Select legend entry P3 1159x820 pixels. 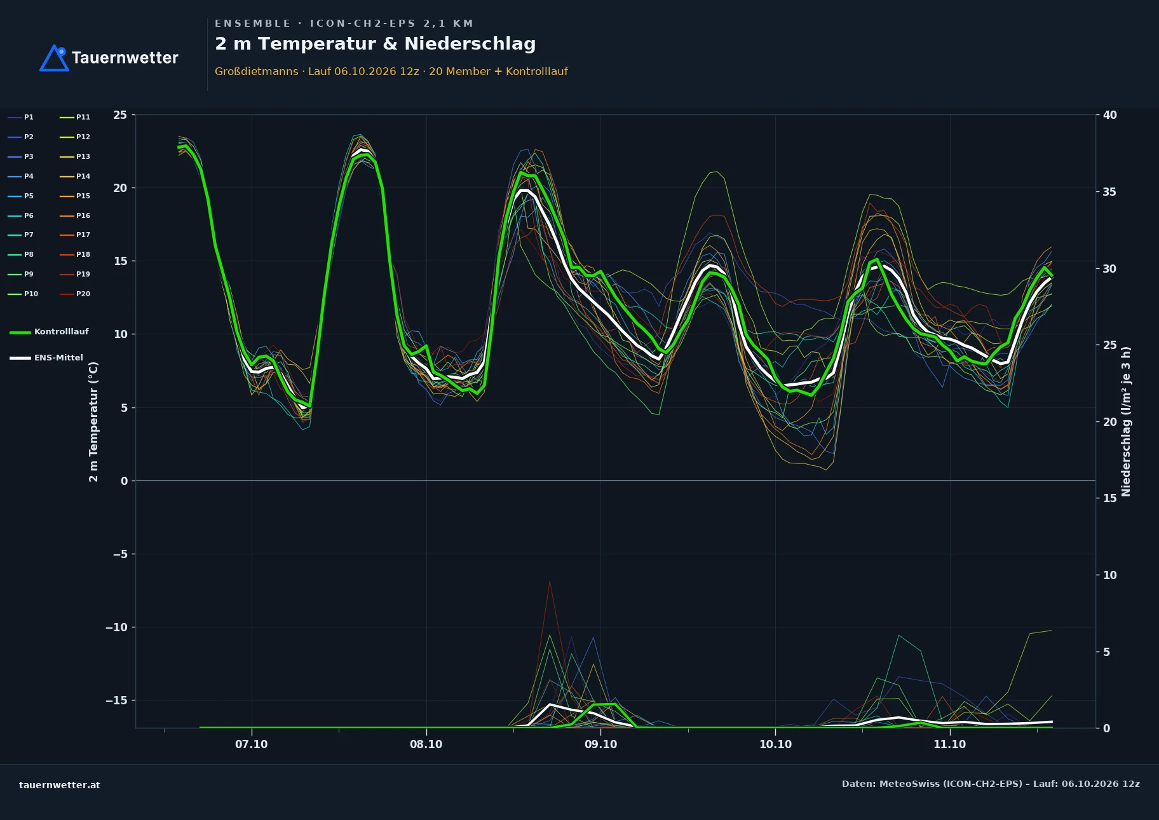[x=20, y=156]
